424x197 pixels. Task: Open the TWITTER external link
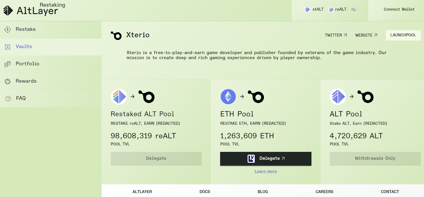[x=336, y=35]
